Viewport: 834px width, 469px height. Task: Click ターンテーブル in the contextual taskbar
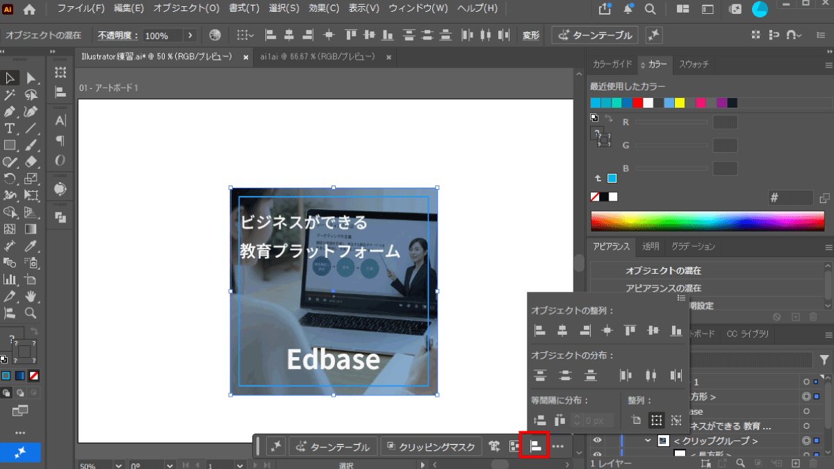(333, 446)
